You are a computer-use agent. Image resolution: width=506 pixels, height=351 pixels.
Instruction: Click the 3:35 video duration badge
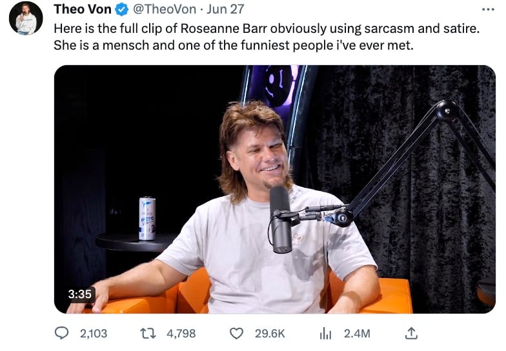click(80, 294)
